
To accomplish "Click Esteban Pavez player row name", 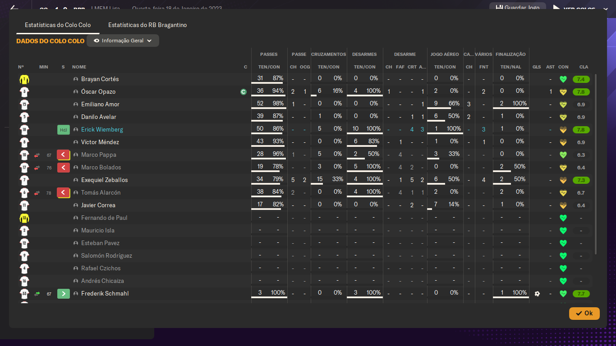I will 100,243.
